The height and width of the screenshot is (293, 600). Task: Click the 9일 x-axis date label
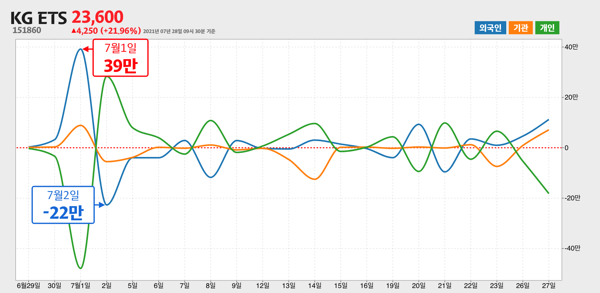pyautogui.click(x=237, y=286)
